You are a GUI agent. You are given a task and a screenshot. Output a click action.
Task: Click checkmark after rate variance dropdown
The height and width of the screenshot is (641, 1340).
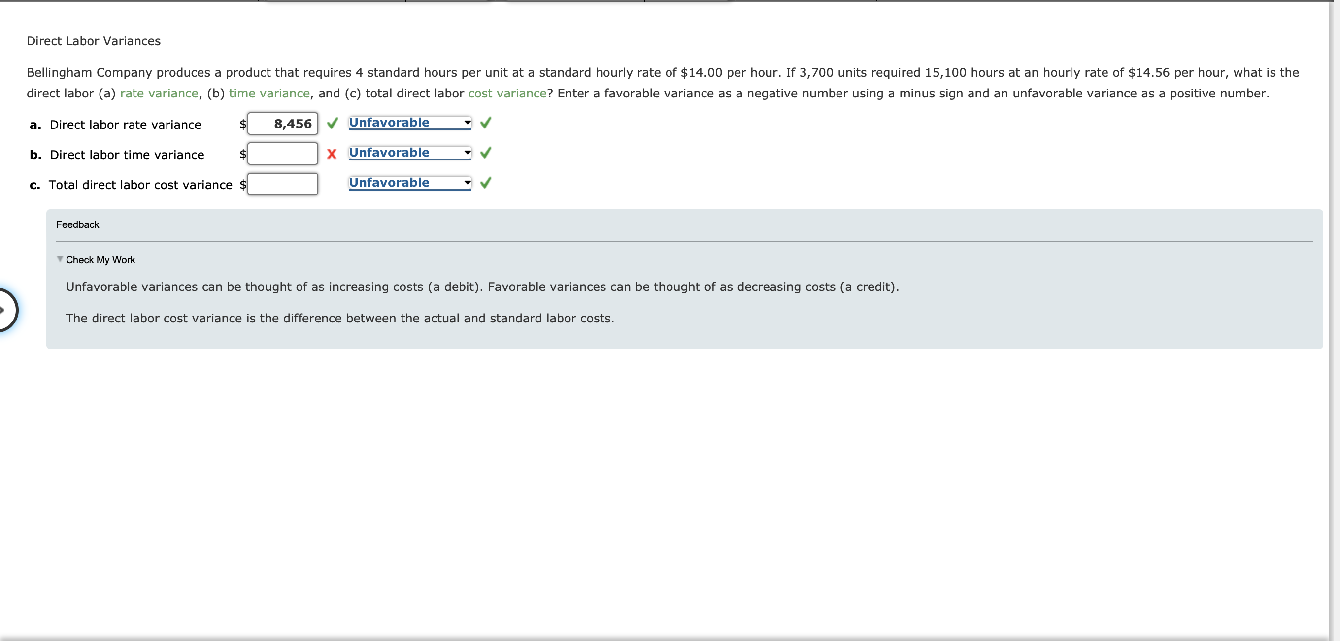tap(485, 123)
